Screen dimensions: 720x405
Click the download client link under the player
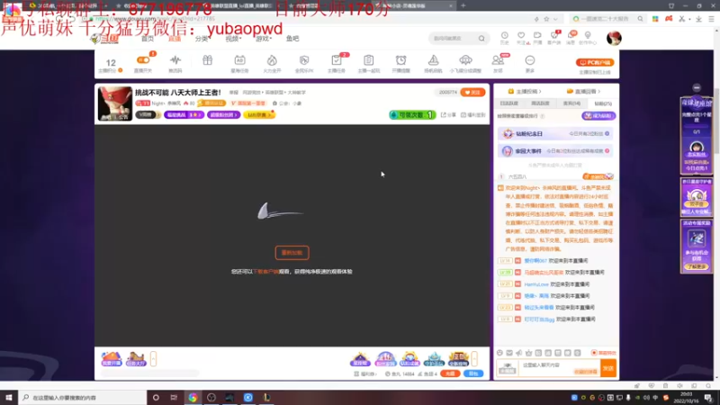(265, 272)
